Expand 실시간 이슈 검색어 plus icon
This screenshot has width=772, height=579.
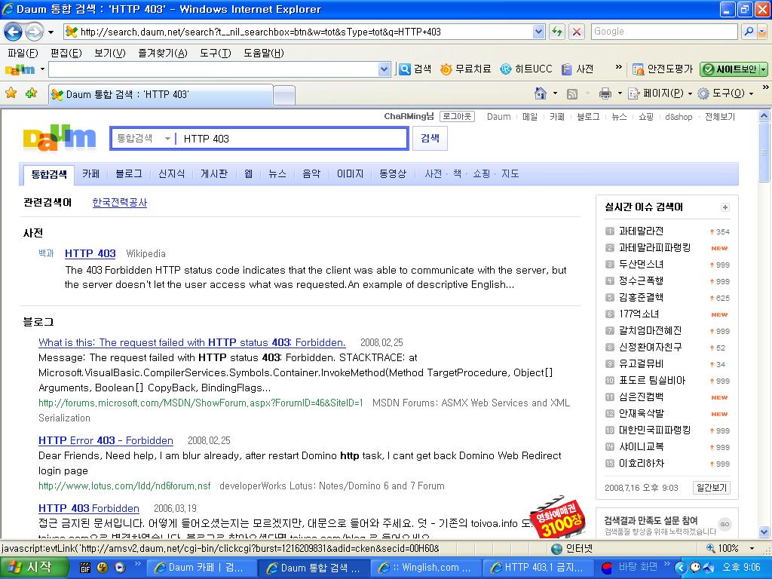[725, 207]
